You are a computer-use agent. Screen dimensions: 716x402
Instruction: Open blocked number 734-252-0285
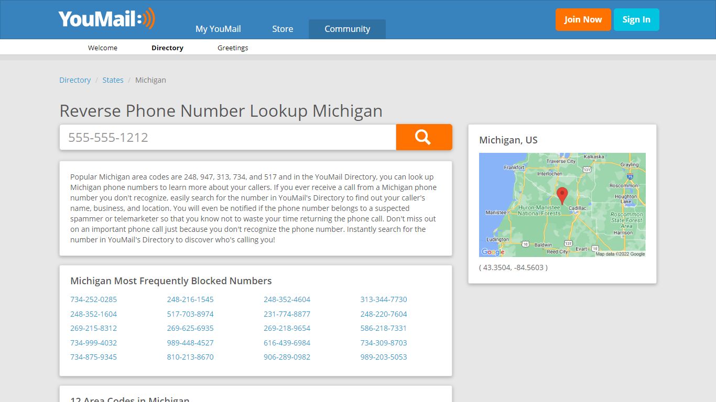tap(93, 299)
